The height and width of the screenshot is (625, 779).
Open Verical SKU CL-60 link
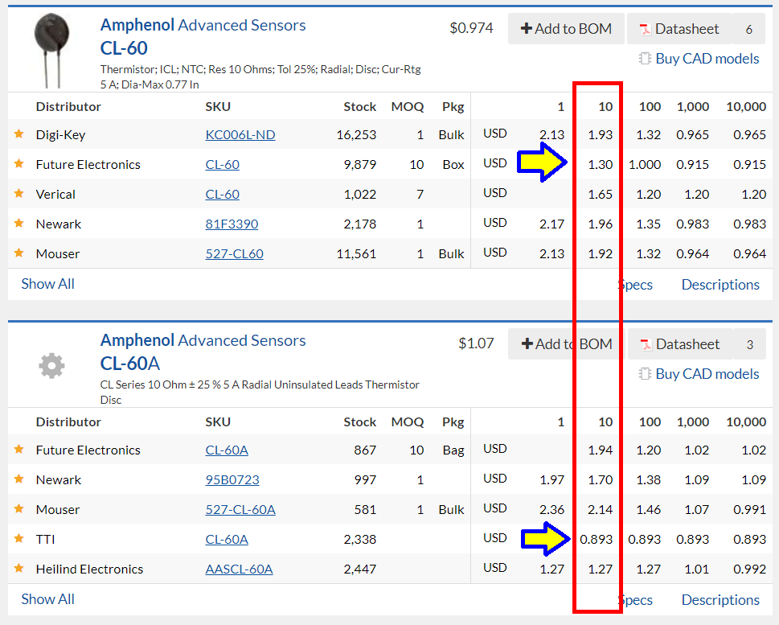(x=223, y=195)
